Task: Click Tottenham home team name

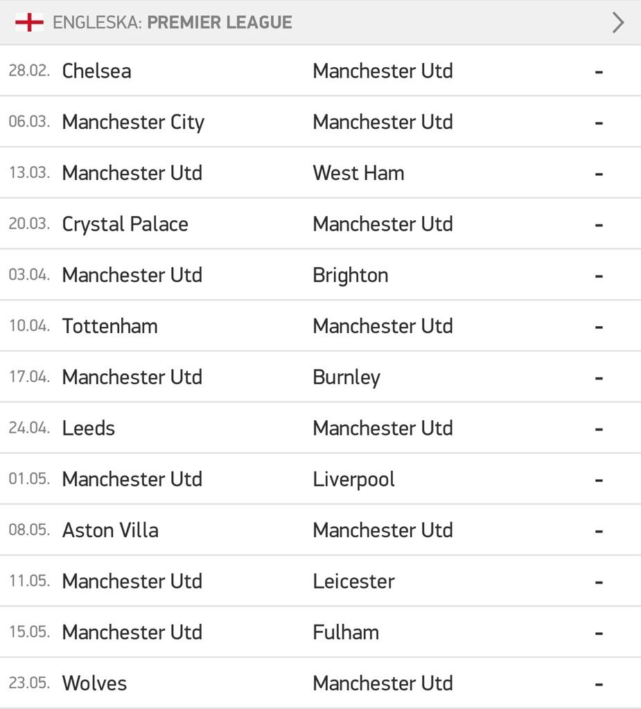Action: pos(109,326)
